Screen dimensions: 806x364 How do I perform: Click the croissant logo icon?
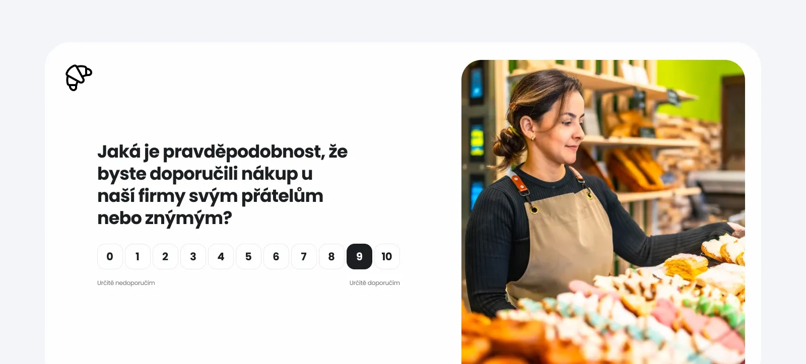(79, 78)
